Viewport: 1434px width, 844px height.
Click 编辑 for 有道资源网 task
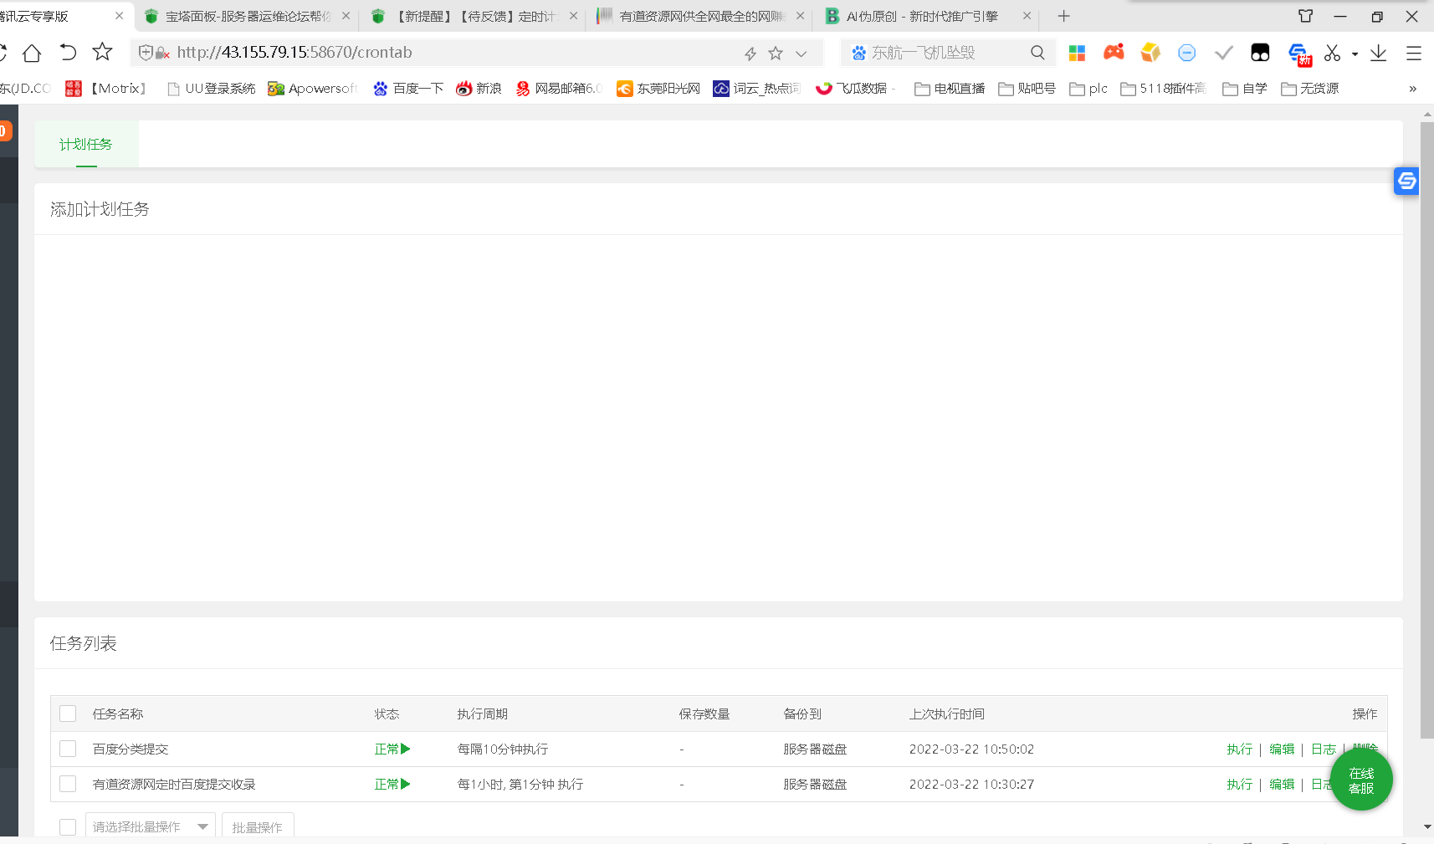tap(1282, 784)
